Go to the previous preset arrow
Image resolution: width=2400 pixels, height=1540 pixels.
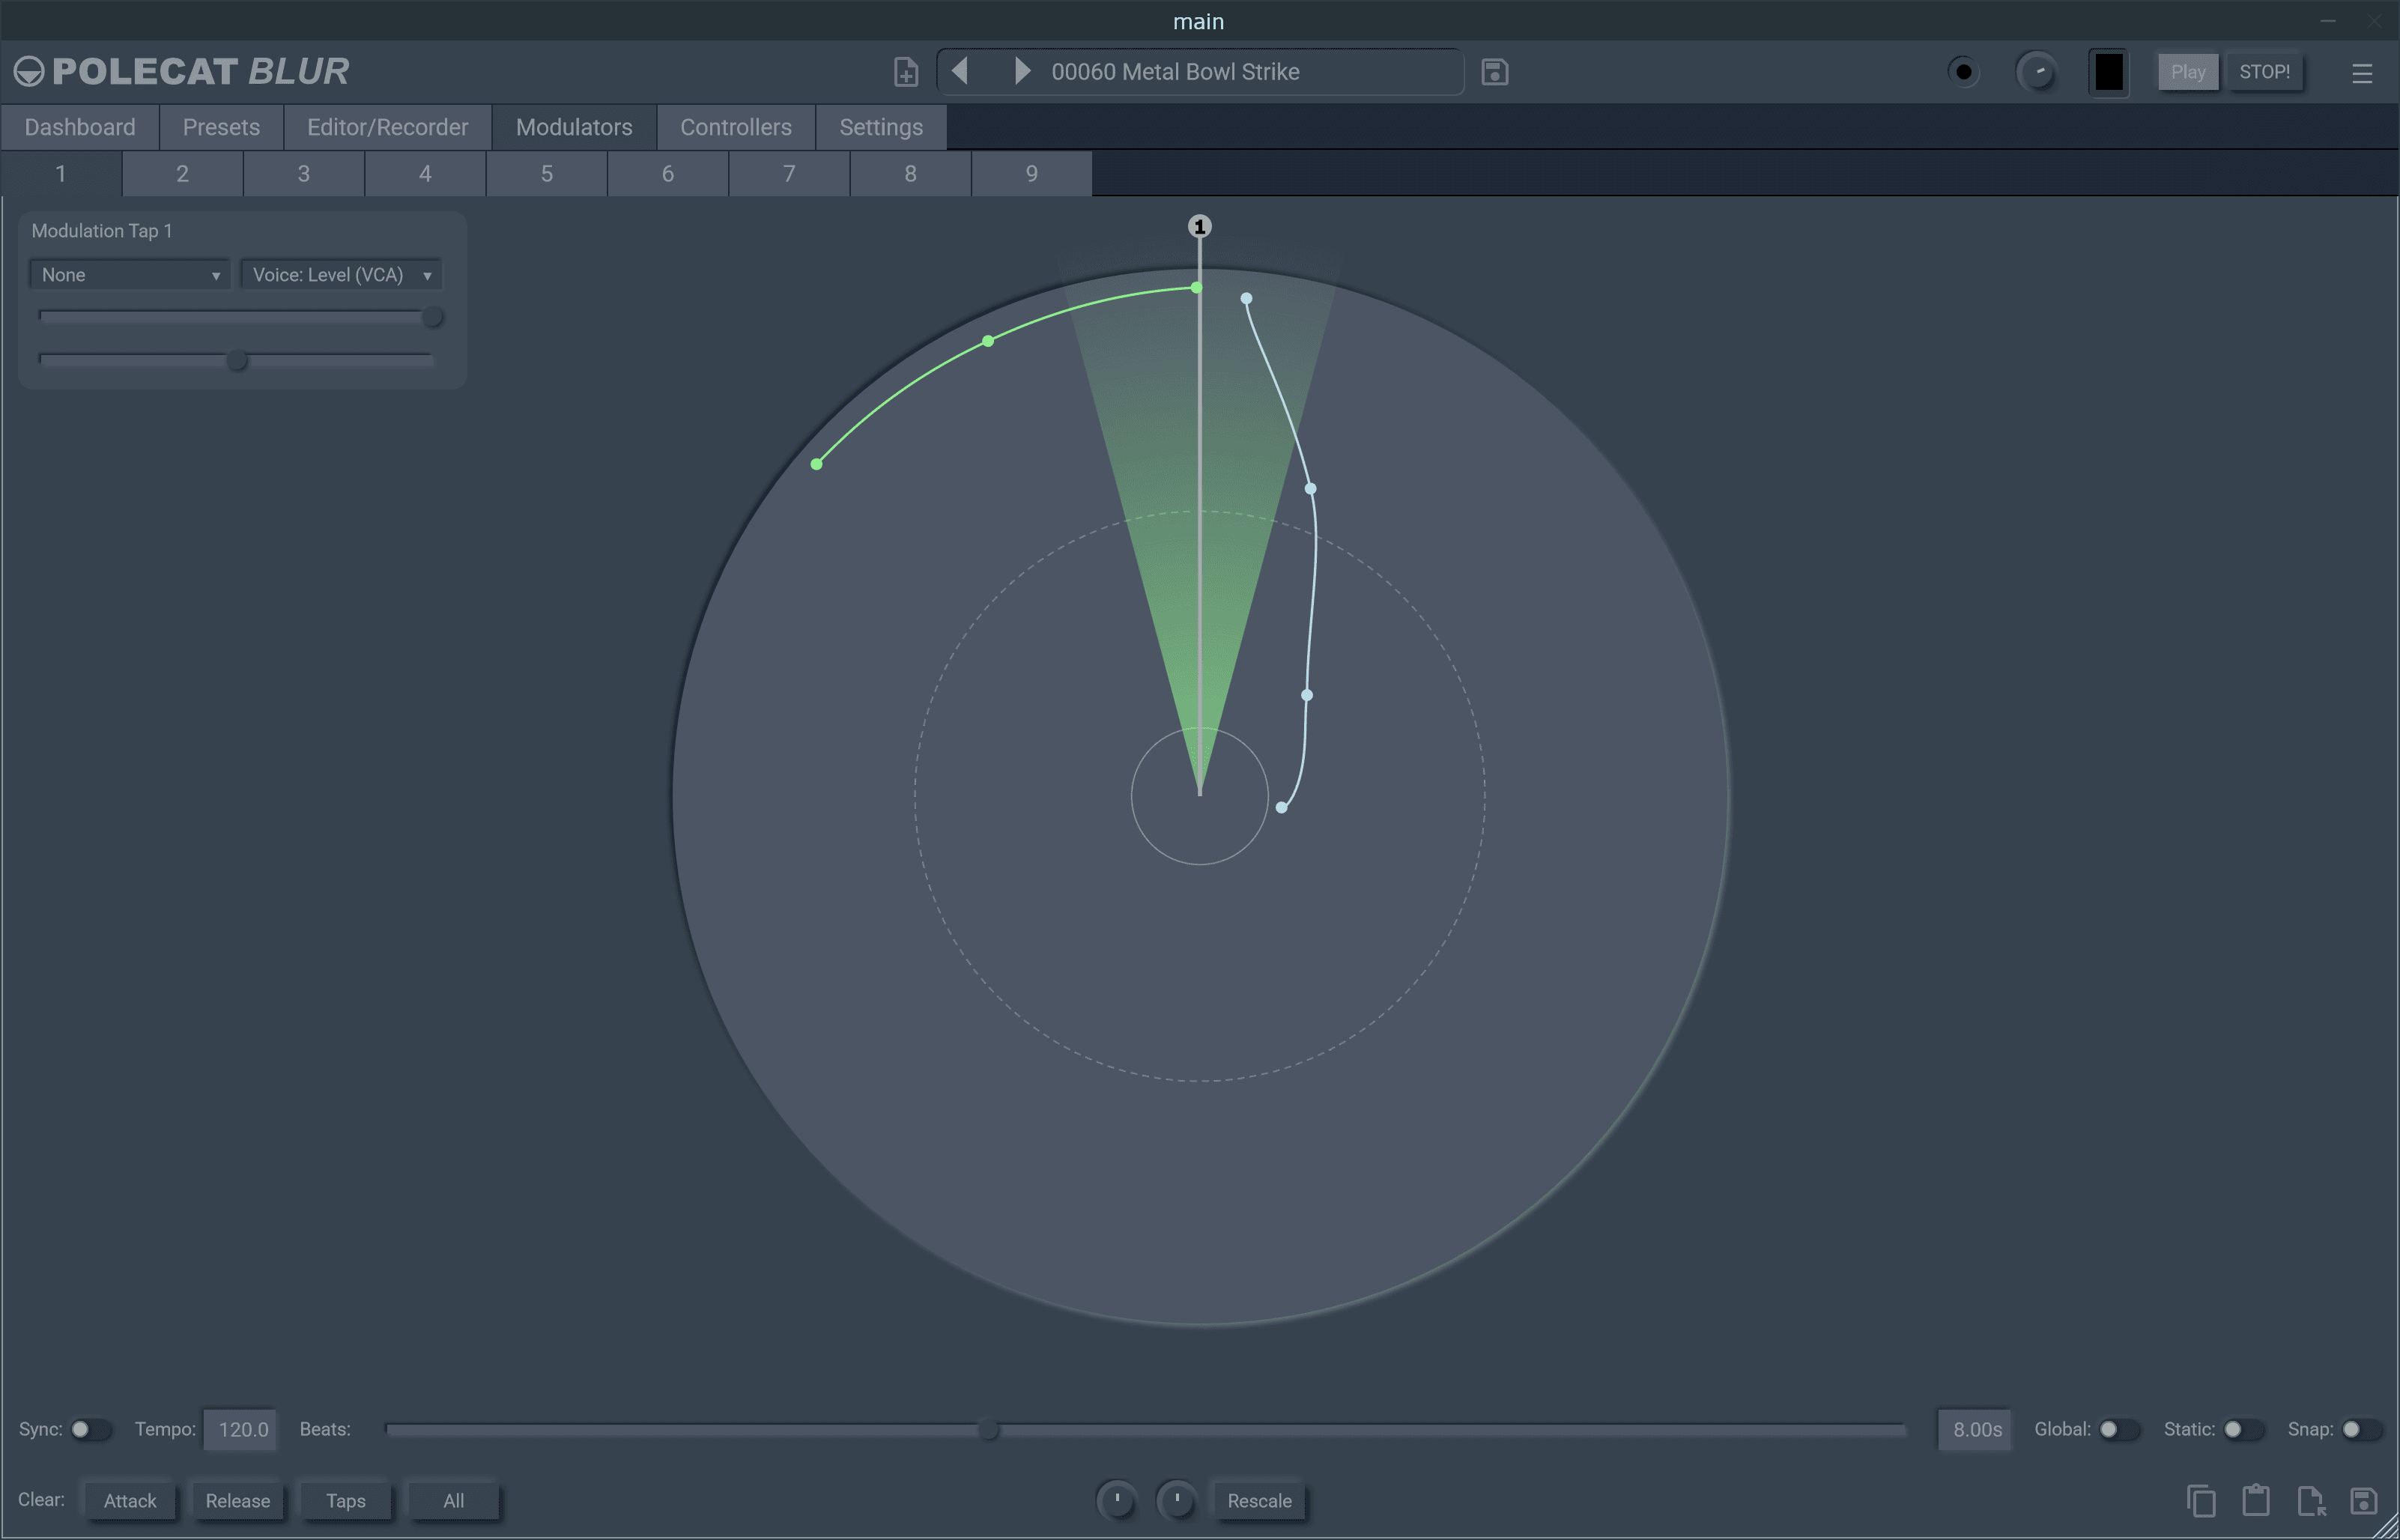coord(960,71)
